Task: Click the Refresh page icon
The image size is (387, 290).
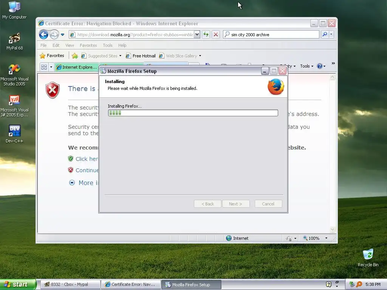Action: pos(206,34)
